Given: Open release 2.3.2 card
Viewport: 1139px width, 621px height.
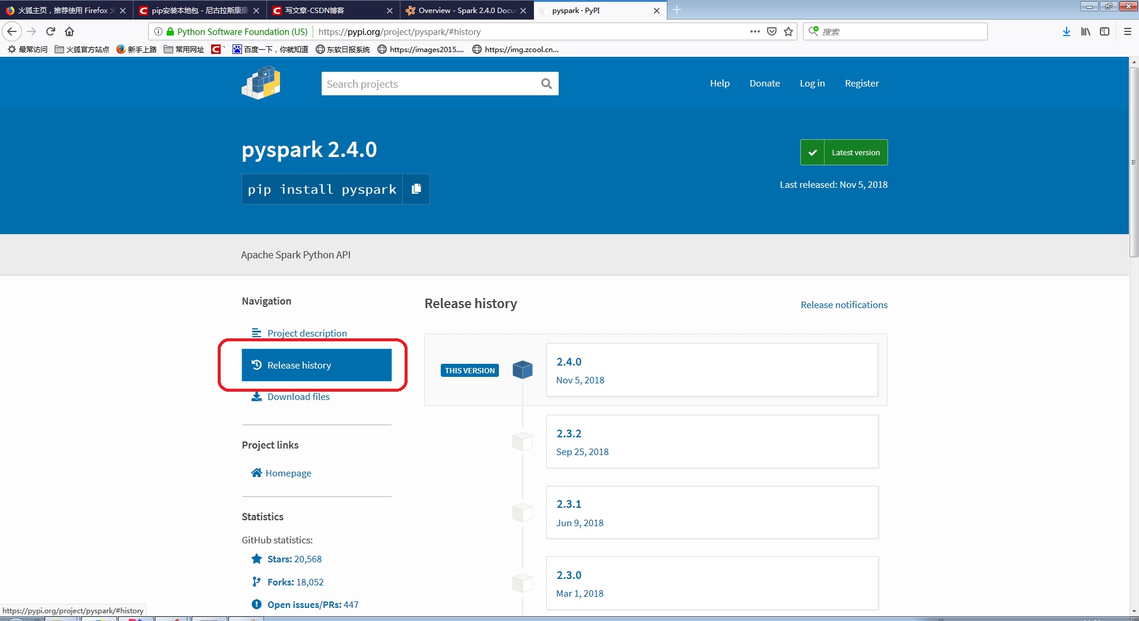Looking at the screenshot, I should coord(712,441).
